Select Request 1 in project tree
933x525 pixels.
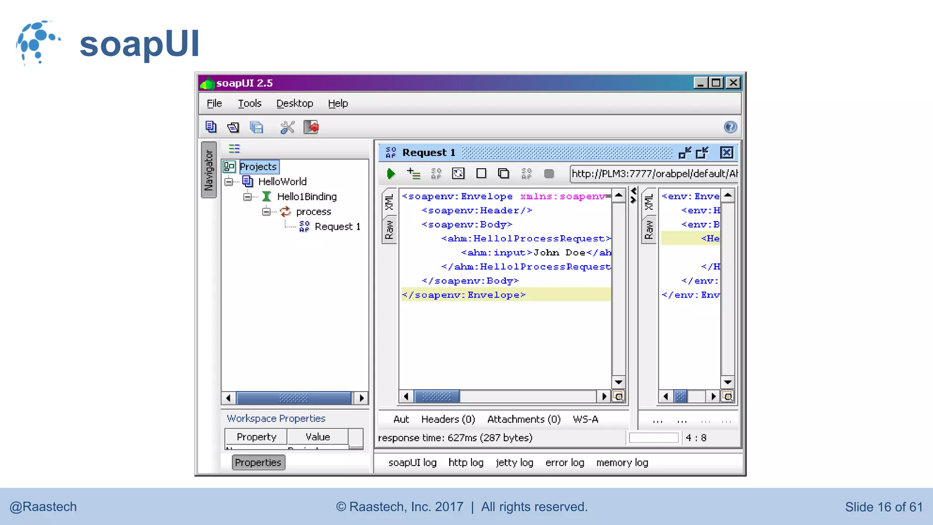coord(337,226)
